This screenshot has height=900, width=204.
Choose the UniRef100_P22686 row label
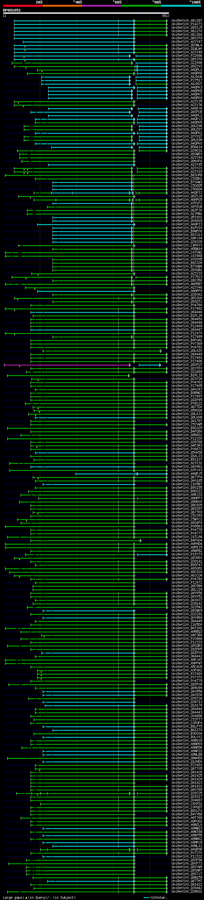(187, 56)
